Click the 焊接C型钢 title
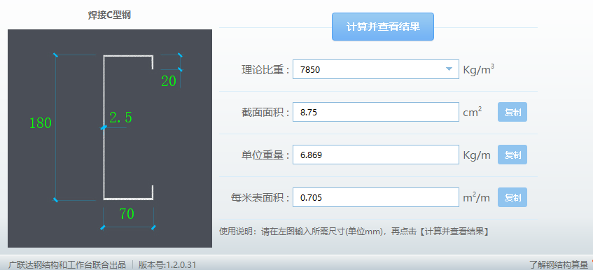This screenshot has width=593, height=270. tap(110, 15)
